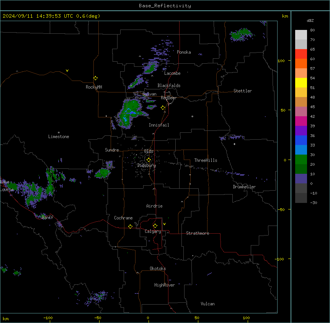The width and height of the screenshot is (330, 323).
Task: Click the timestamp 2024/09/11 14:39:53 UTC
Action: click(x=38, y=16)
